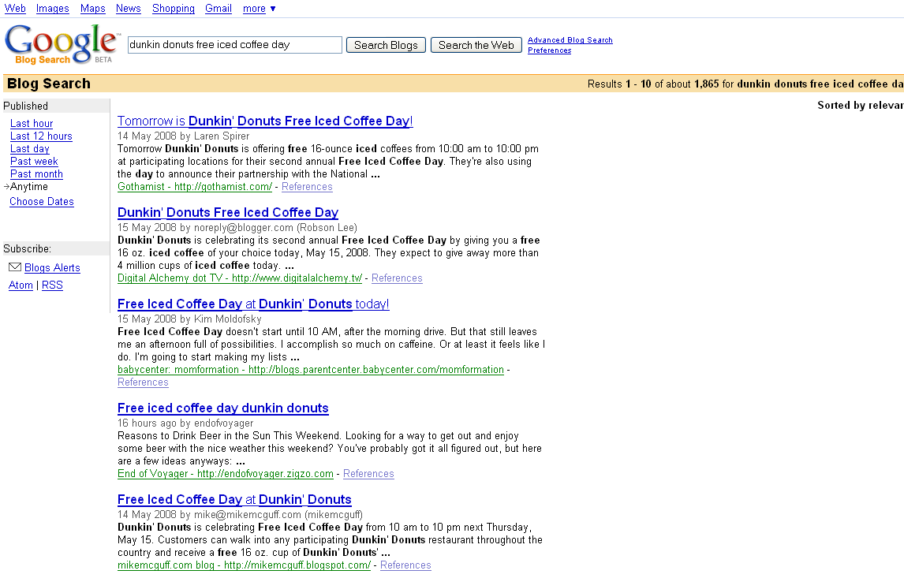Open the Blogs Alerts link
The image size is (904, 578).
click(52, 268)
